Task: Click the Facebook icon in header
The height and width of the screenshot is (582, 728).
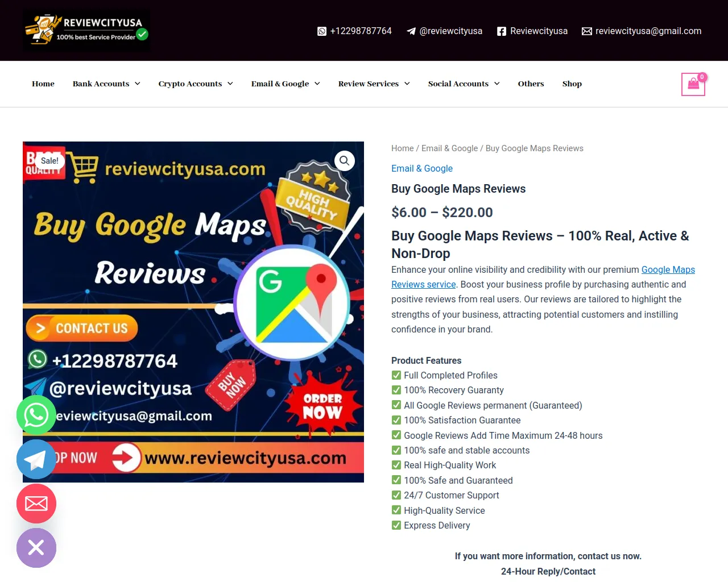Action: point(502,31)
